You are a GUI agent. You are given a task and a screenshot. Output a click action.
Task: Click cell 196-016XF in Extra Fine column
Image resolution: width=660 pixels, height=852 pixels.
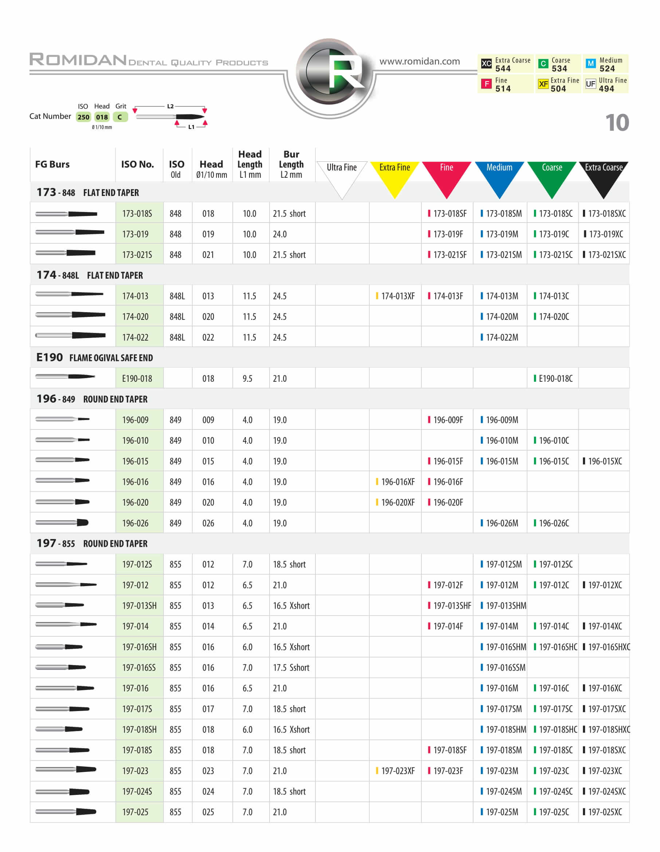395,482
